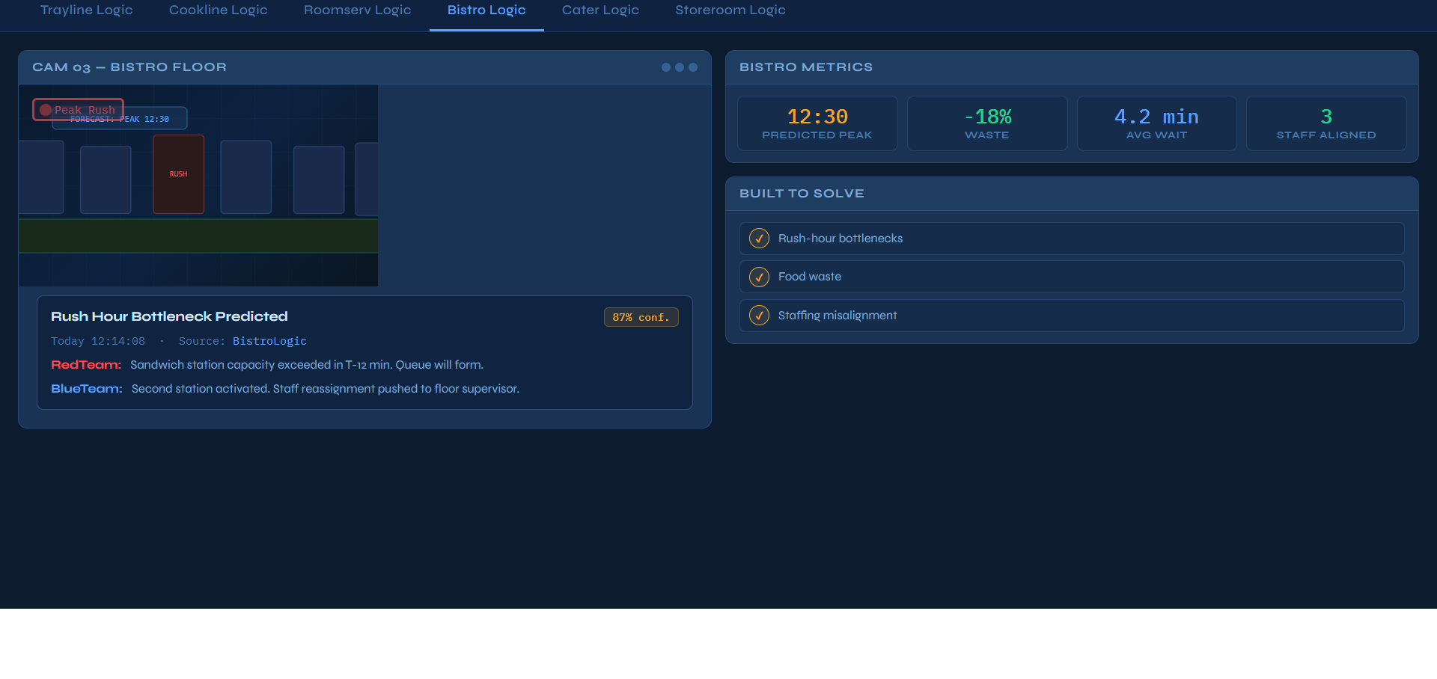Click the Staff Aligned metric card

(x=1326, y=123)
